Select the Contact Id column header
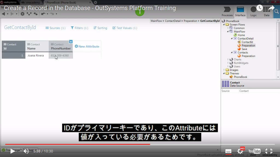Viewport: 280px width, 157px height. (13, 46)
